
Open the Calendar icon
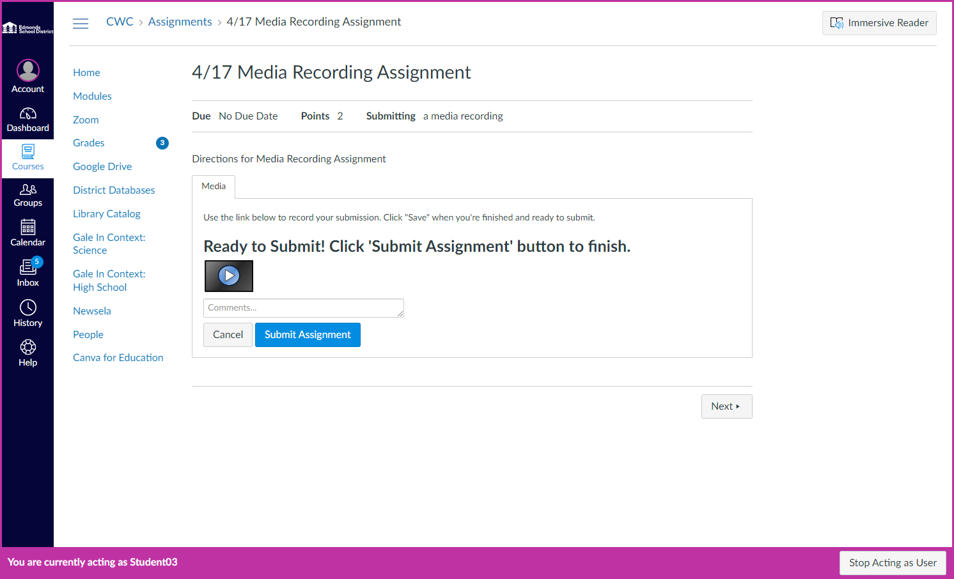point(28,228)
